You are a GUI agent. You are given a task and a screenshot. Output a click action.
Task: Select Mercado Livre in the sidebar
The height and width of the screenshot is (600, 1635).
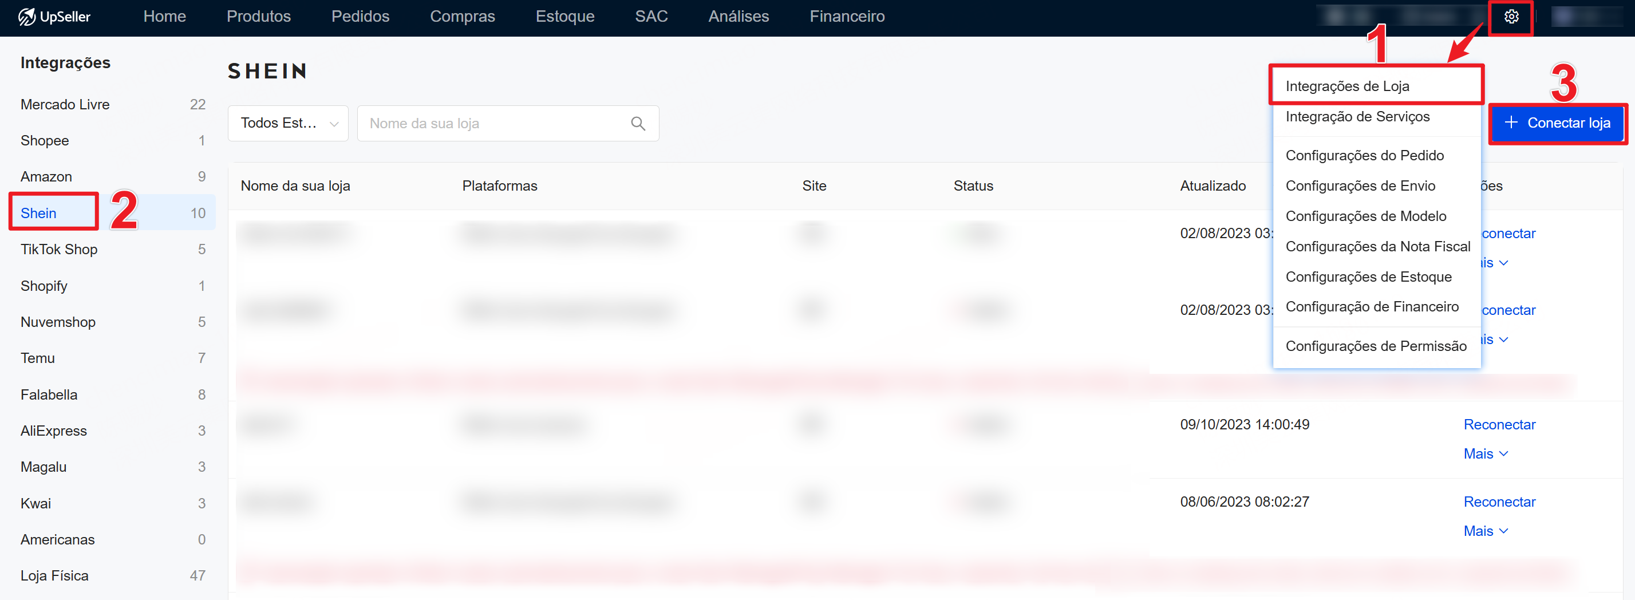tap(65, 104)
